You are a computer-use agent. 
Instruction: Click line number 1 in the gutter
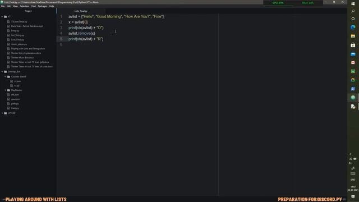tap(61, 16)
